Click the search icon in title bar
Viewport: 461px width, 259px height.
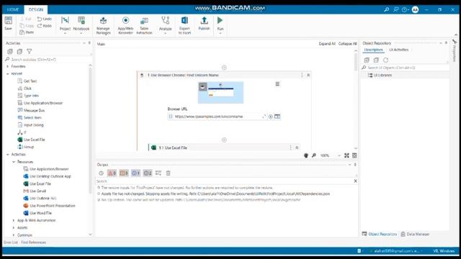[387, 9]
